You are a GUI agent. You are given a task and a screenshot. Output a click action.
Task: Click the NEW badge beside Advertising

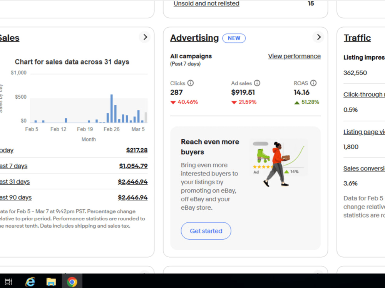(234, 38)
